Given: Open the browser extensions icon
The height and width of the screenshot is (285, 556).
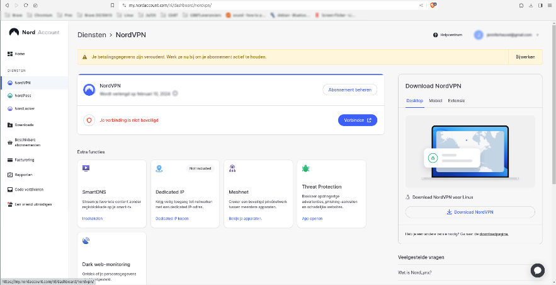Looking at the screenshot, I should coord(521,5).
